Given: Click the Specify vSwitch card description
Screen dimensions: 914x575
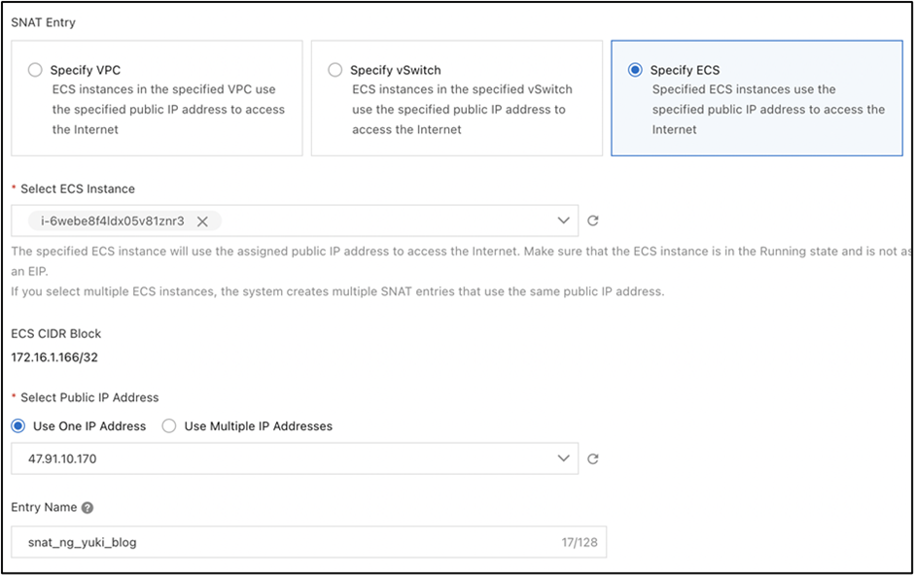Looking at the screenshot, I should pos(462,109).
